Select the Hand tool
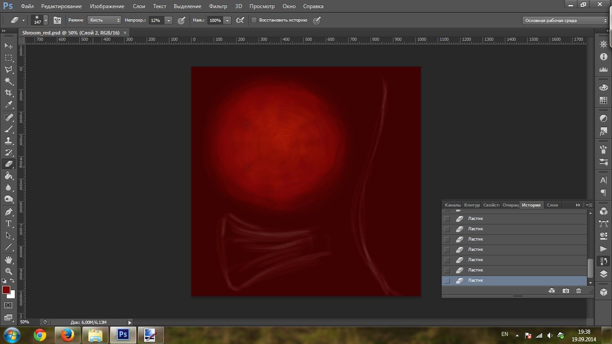 pos(9,260)
